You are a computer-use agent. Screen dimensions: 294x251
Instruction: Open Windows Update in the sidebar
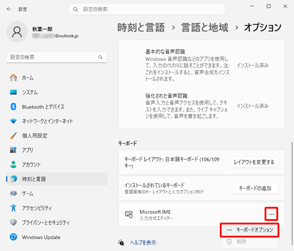click(57, 237)
